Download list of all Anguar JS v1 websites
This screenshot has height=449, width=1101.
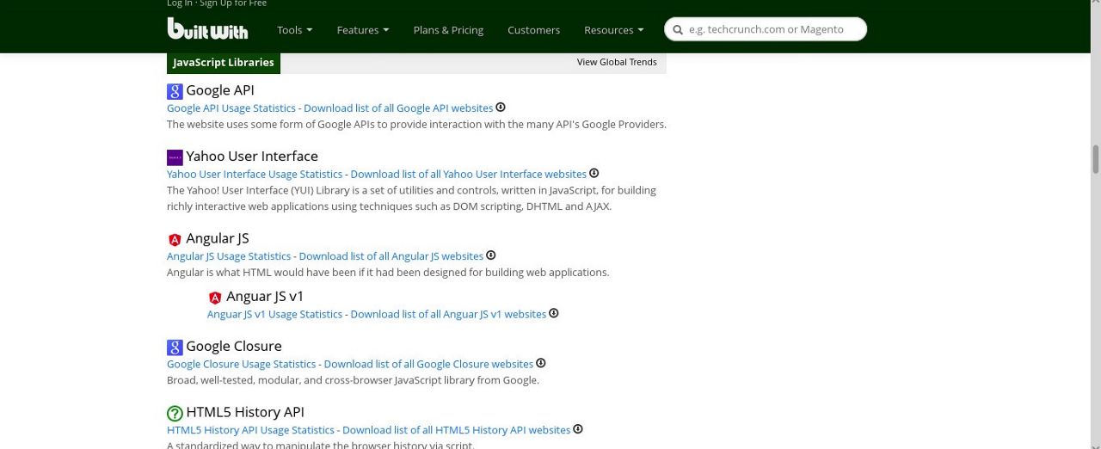pyautogui.click(x=448, y=314)
